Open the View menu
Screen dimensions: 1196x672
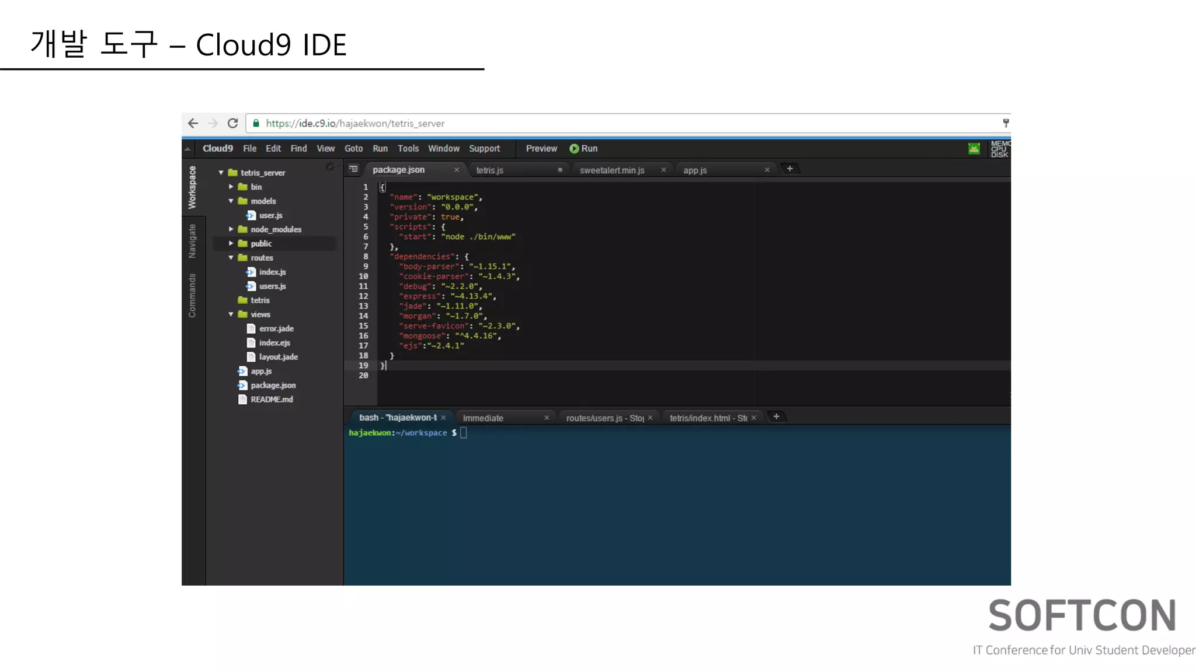coord(326,149)
